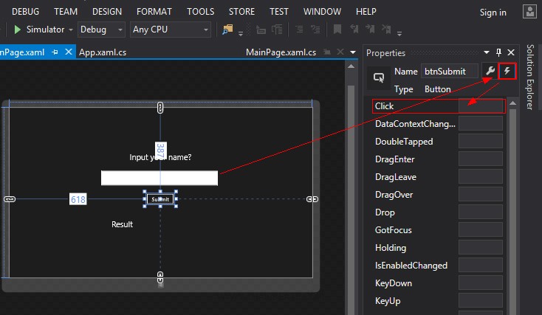Click the element selection icon beside Name
Viewport: 542px width, 315px height.
click(x=379, y=77)
